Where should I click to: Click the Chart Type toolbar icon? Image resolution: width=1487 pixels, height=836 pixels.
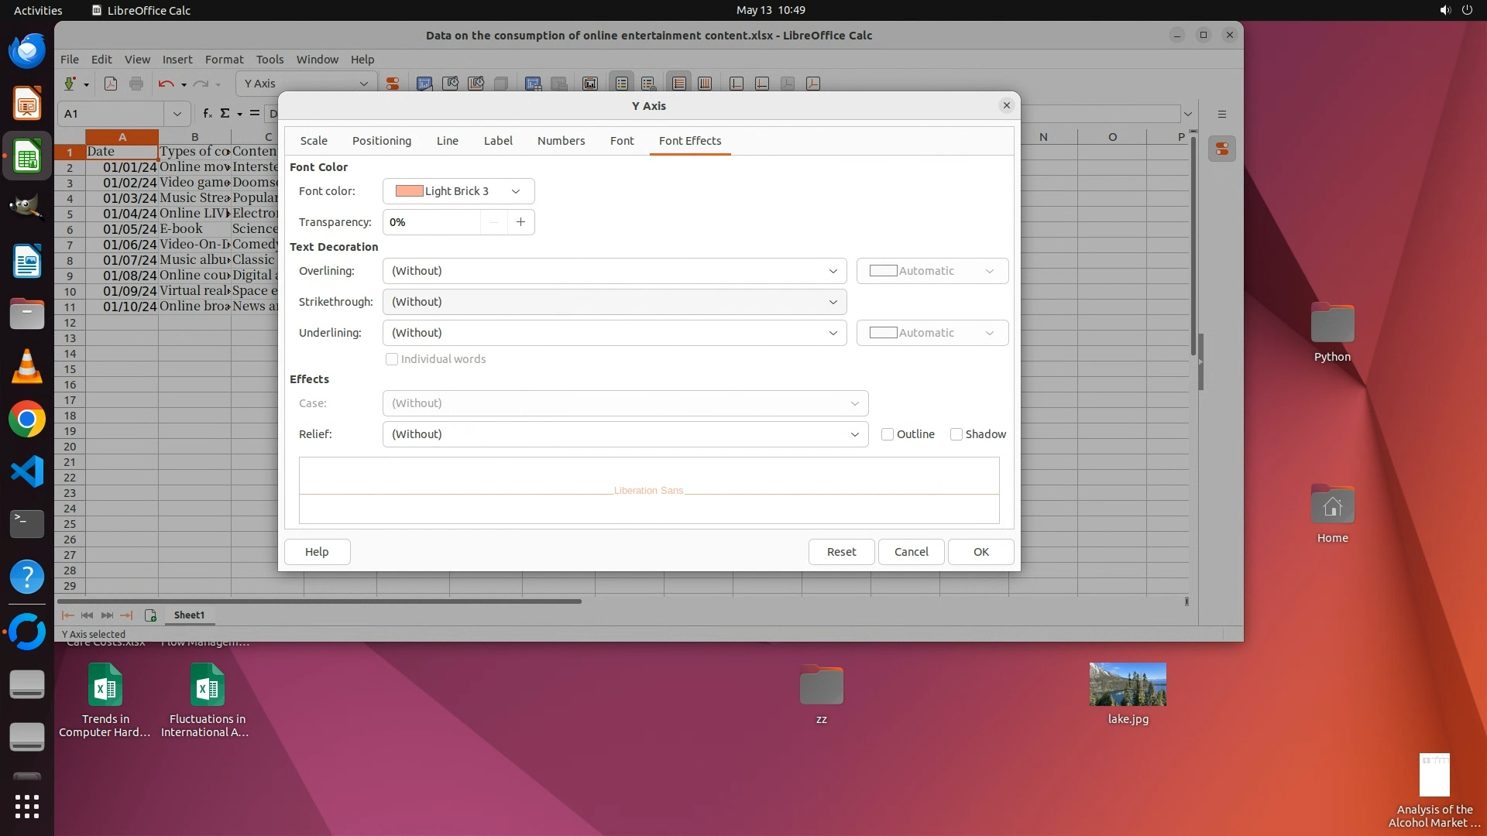424,84
